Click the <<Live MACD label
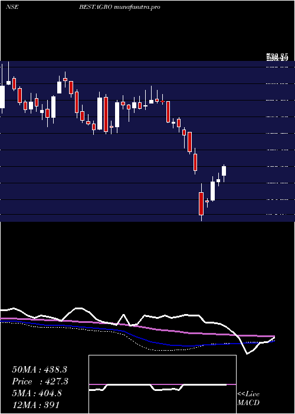This screenshot has height=414, width=295. (x=248, y=398)
